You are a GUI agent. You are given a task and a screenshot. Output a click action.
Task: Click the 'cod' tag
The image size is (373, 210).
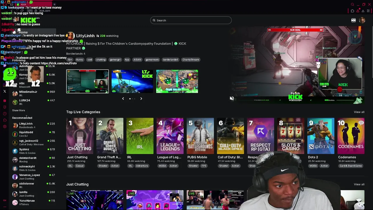(x=89, y=60)
